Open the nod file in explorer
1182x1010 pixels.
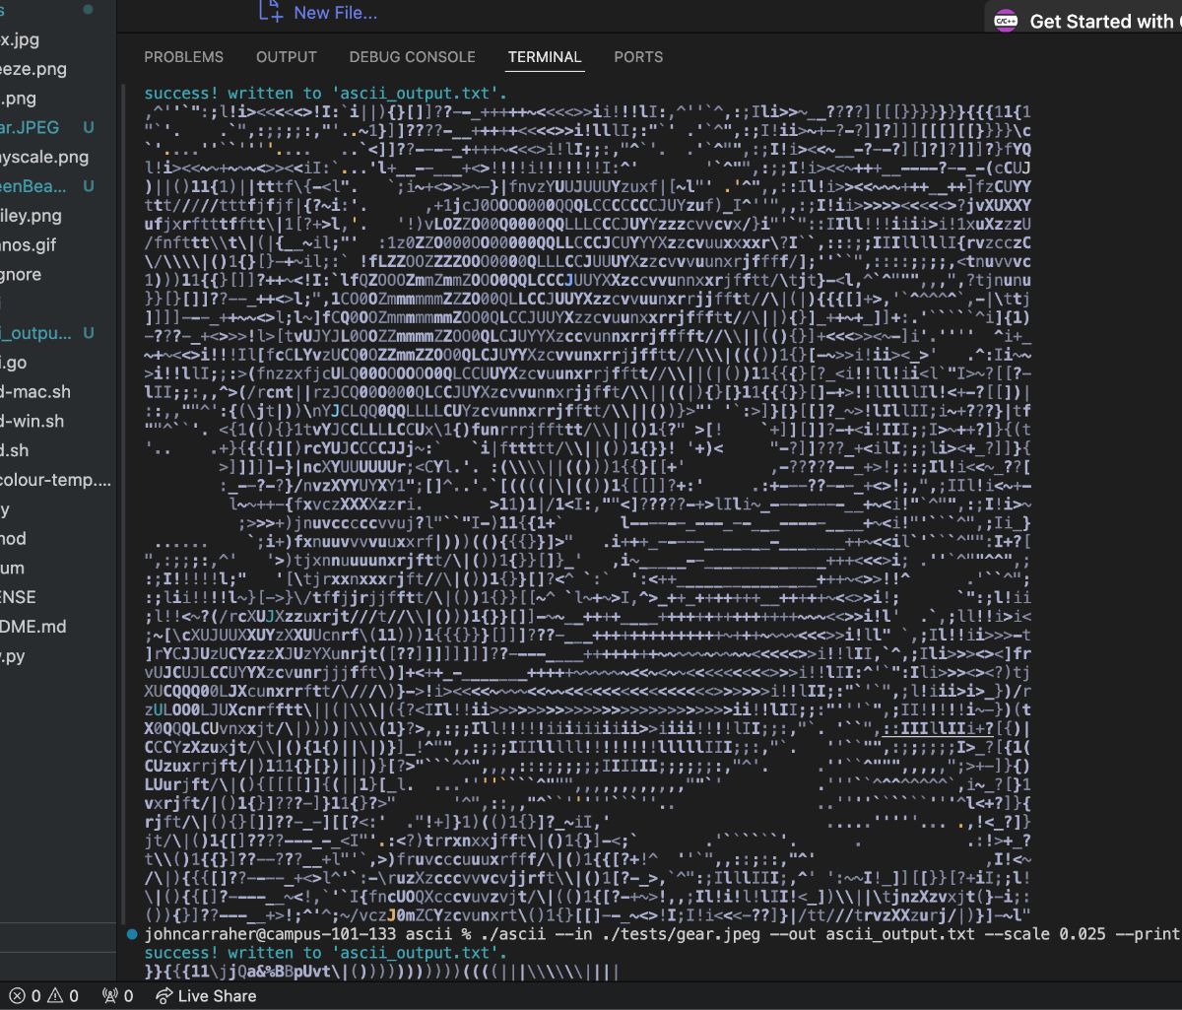[13, 539]
